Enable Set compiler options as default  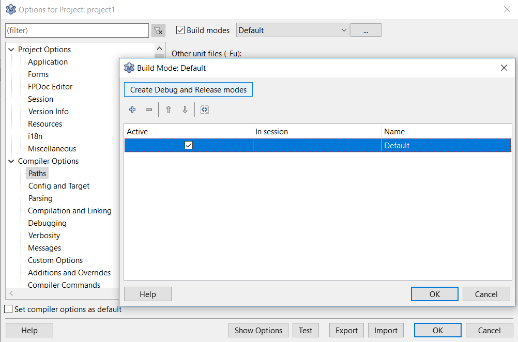(8, 309)
